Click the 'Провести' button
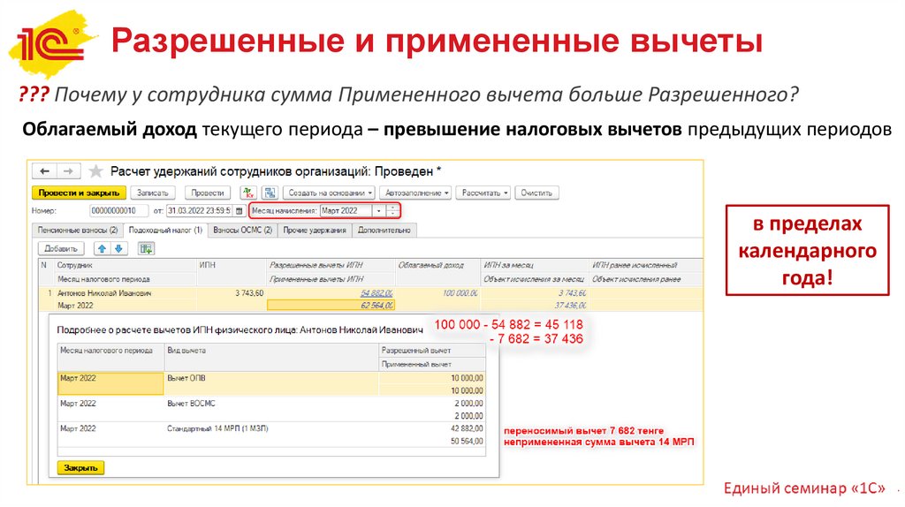 (208, 193)
